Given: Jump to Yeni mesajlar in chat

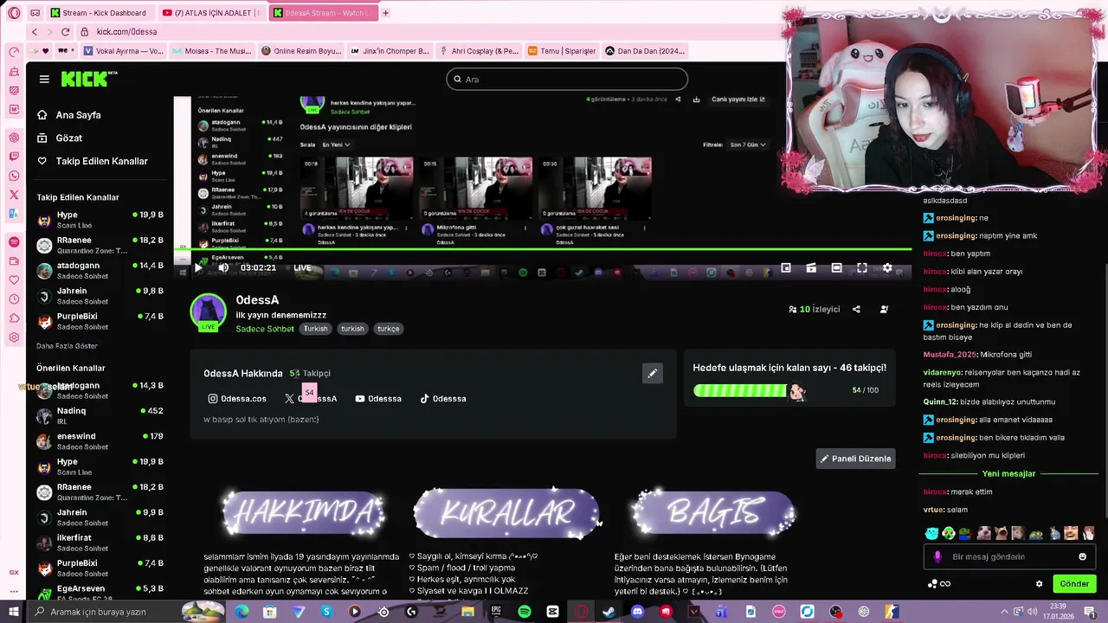Looking at the screenshot, I should click(1008, 474).
